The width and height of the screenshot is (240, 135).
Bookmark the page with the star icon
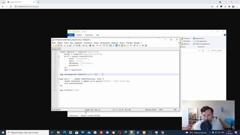click(x=212, y=7)
